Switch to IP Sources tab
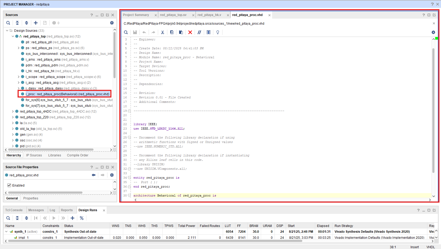Screen dimensions: 441x249 click(34, 155)
